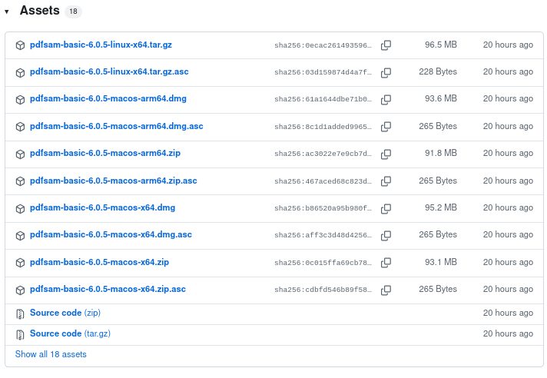The image size is (547, 378).
Task: Select hash text sha256:0ecac261493596
Action: (x=323, y=45)
